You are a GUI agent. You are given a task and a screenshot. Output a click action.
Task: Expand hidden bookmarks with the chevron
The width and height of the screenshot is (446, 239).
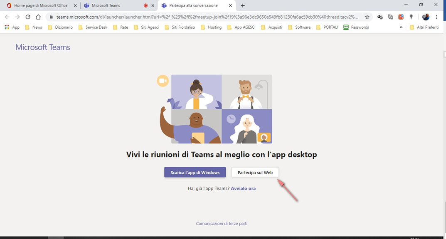[401, 27]
